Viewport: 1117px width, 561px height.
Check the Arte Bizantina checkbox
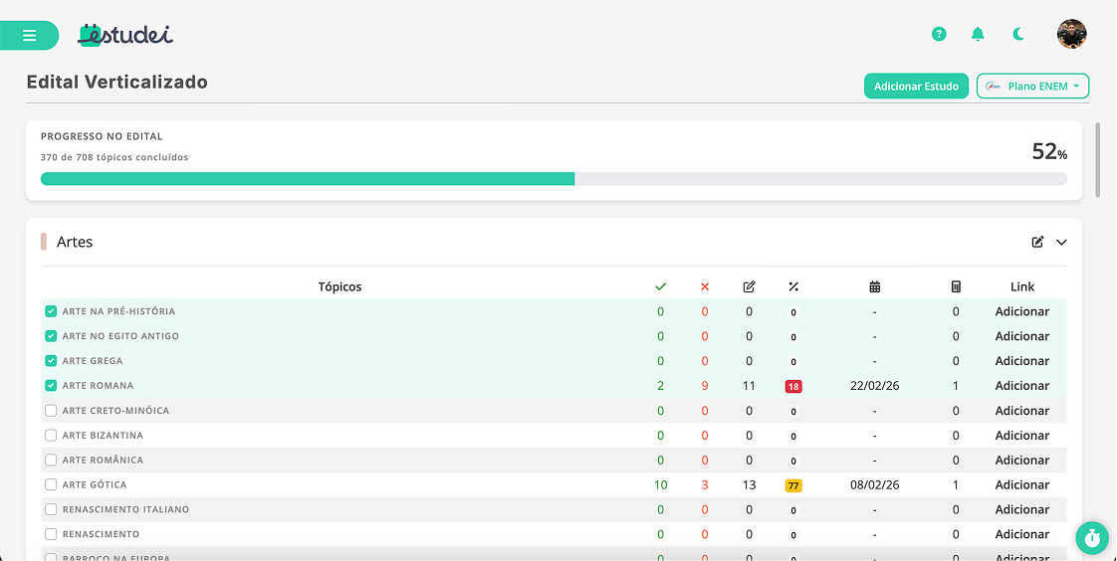click(51, 436)
